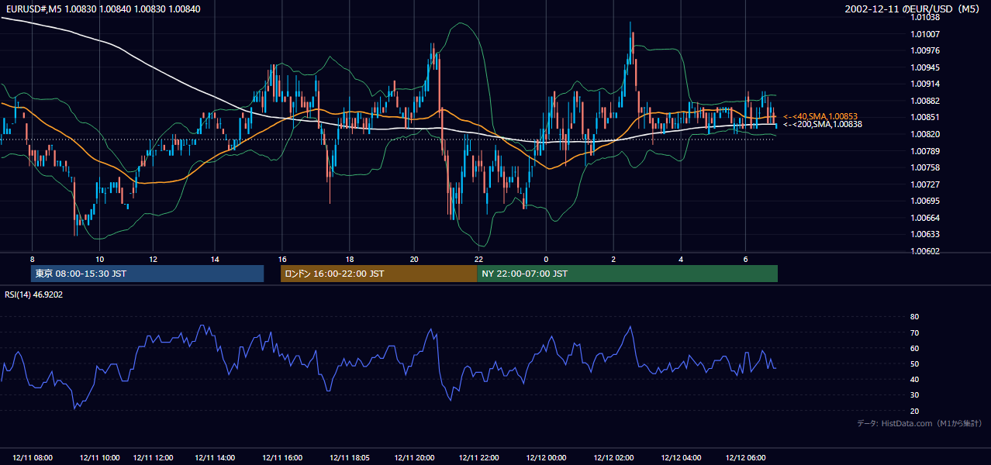991x465 pixels.
Task: Click bottom timeline label 12/12 02:00
Action: point(613,458)
